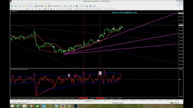The image size is (193, 108).
Task: Open Firefox from the Windows taskbar
Action: (63, 106)
